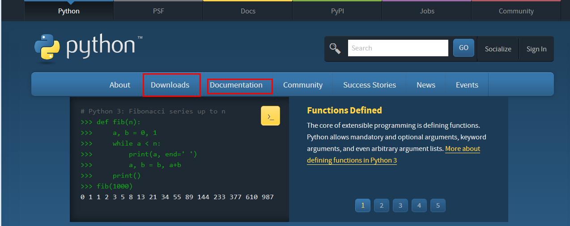Click the 'a, b = b, a+b' code line
Viewport: 570px width, 226px height.
click(131, 165)
